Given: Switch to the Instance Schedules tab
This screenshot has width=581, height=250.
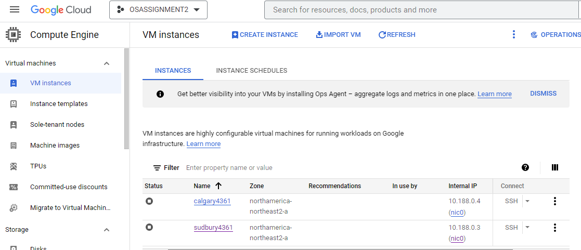Looking at the screenshot, I should [252, 71].
